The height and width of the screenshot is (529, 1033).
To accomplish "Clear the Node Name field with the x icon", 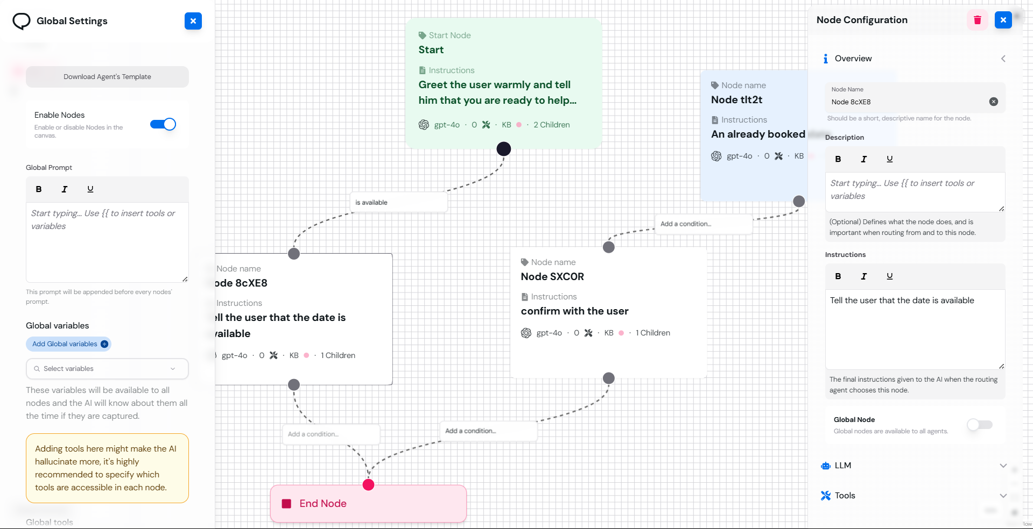I will pyautogui.click(x=994, y=102).
